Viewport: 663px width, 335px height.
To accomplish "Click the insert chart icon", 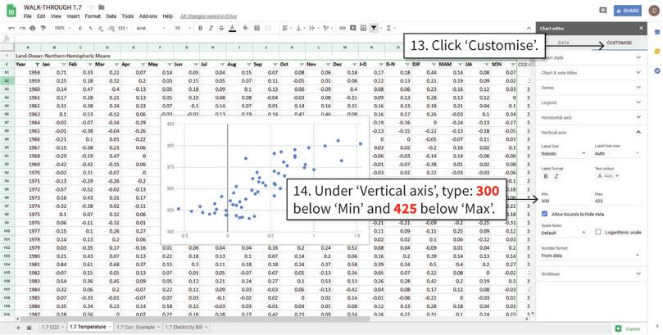I will click(363, 29).
